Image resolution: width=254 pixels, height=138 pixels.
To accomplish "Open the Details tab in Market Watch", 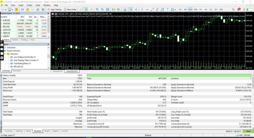I will pyautogui.click(x=15, y=40).
